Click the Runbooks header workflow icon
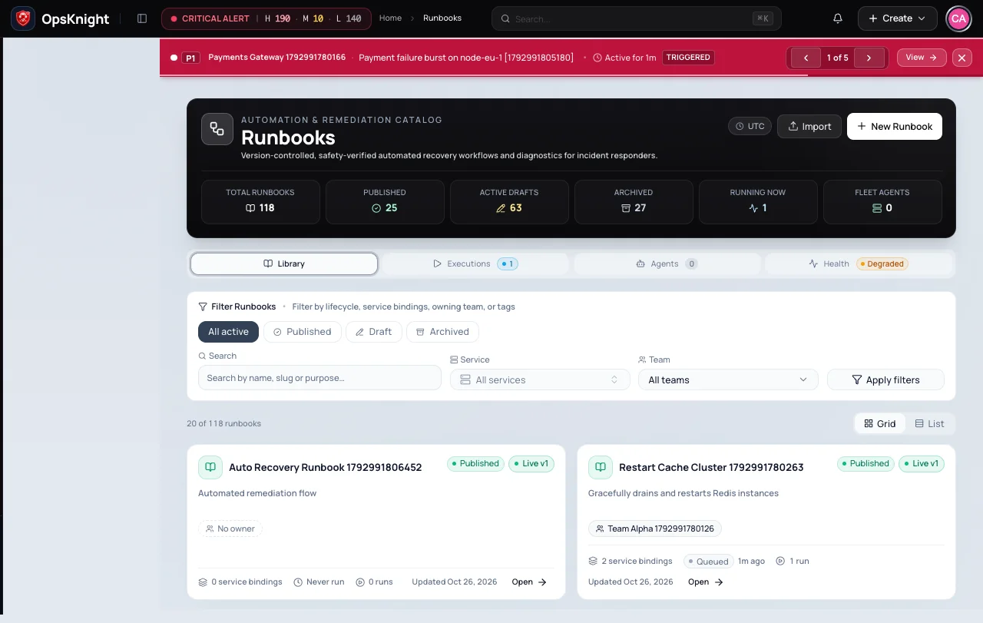 (217, 129)
